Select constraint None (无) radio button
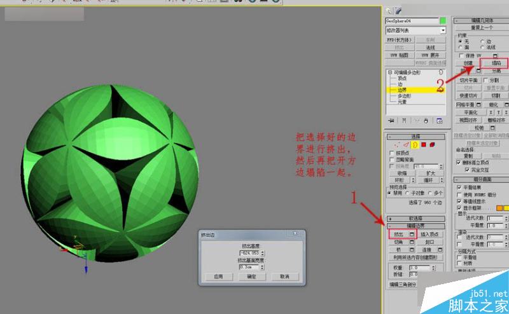 [460, 41]
